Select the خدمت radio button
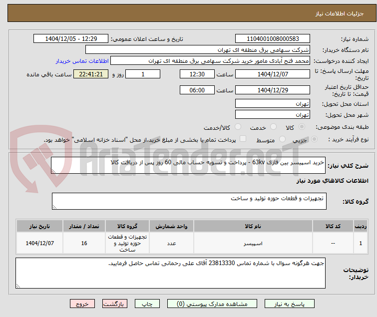 pyautogui.click(x=273, y=127)
